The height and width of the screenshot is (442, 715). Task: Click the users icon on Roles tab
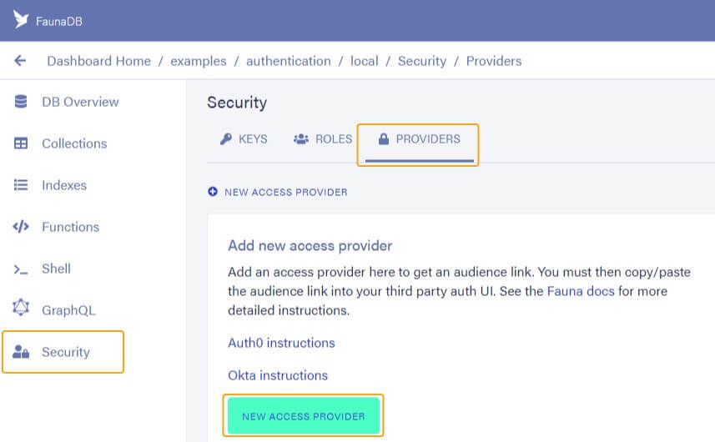click(x=301, y=138)
